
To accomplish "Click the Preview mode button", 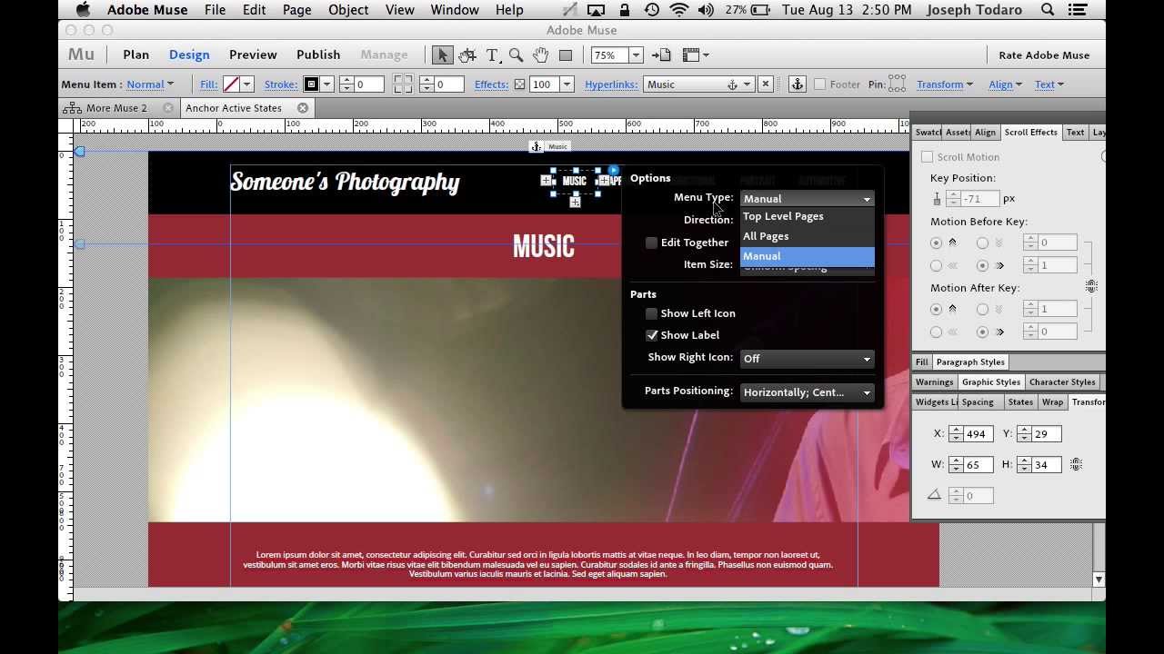I will (x=253, y=54).
